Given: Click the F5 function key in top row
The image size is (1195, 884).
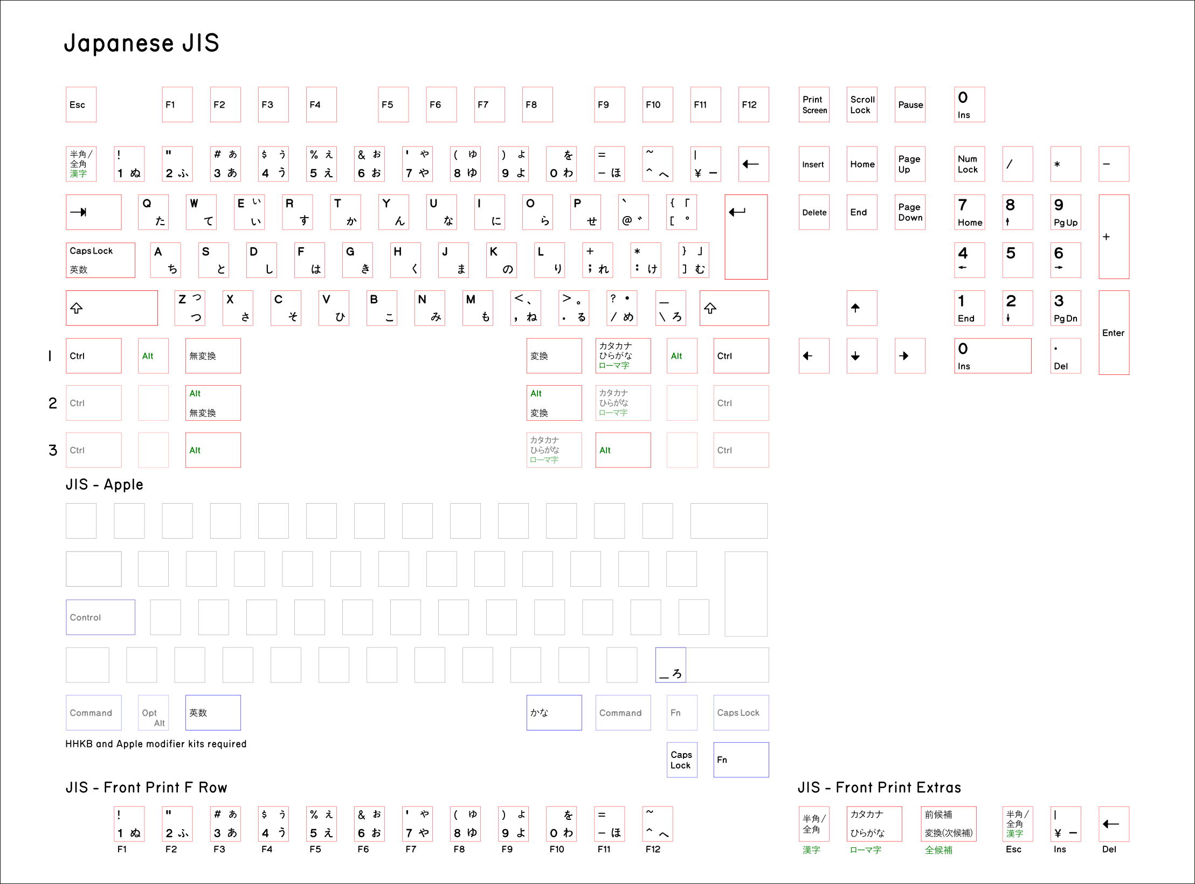Looking at the screenshot, I should (393, 105).
